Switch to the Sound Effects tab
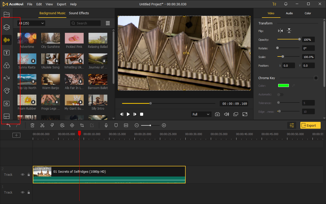The height and width of the screenshot is (204, 326). [x=79, y=13]
